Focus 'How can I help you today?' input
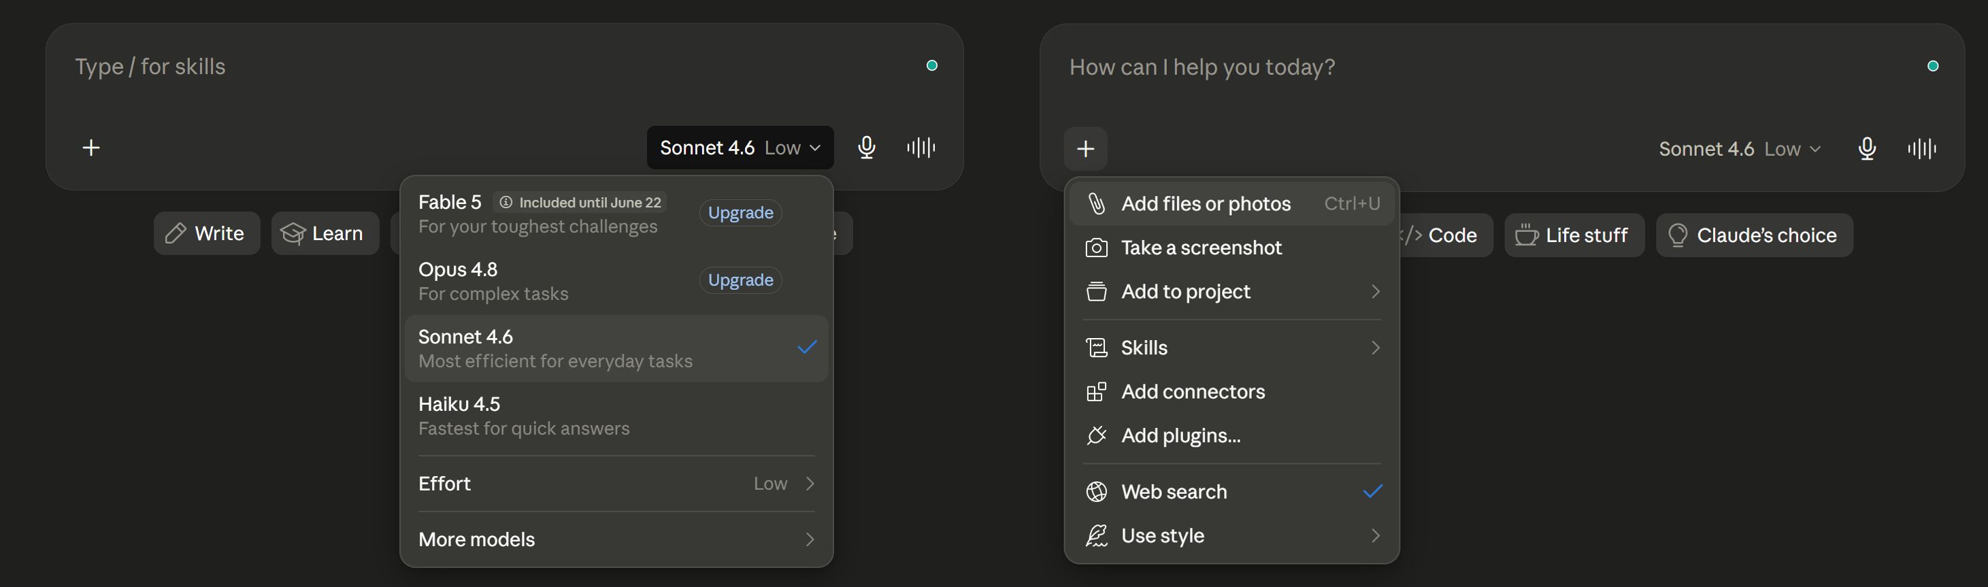This screenshot has height=587, width=1988. pos(1489,67)
